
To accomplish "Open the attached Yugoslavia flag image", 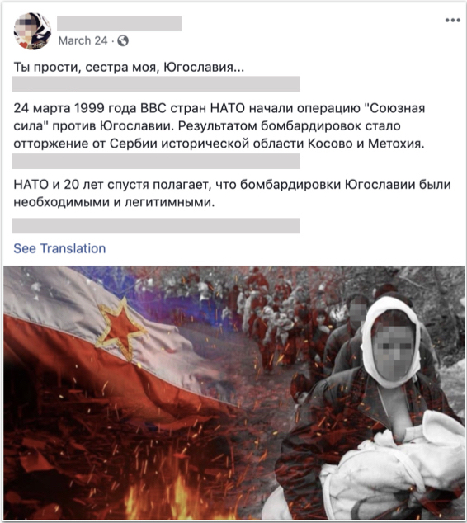I will 233,393.
